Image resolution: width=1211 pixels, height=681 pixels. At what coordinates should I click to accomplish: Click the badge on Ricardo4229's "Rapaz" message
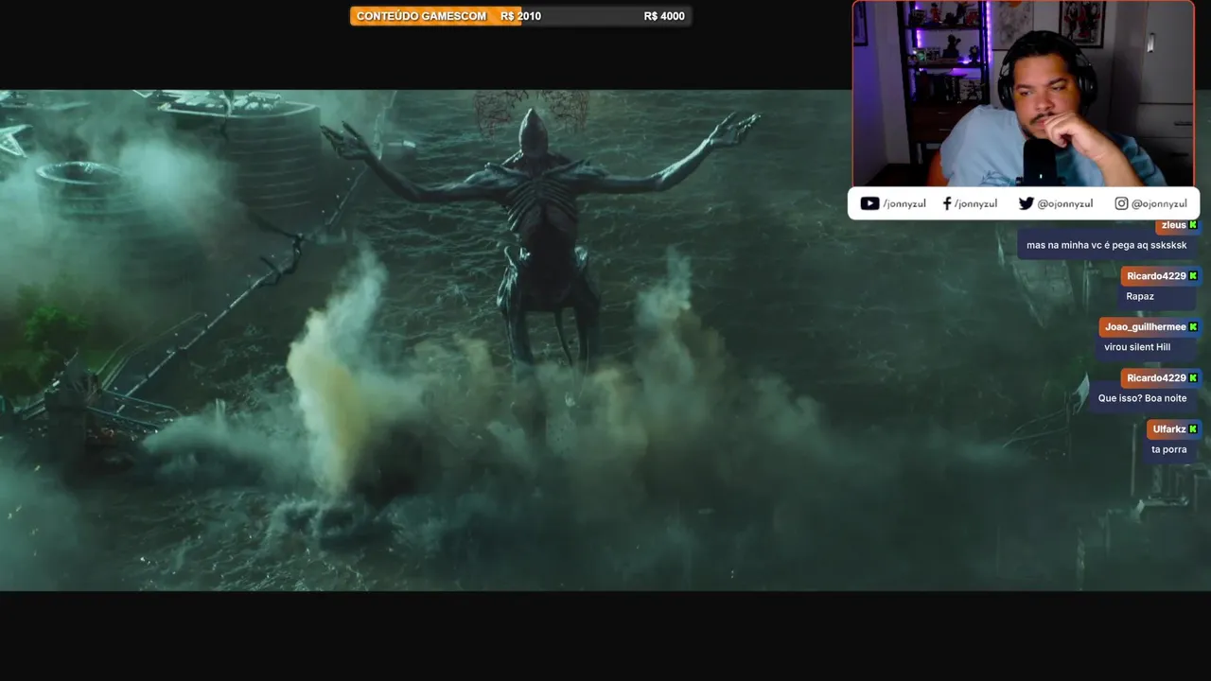click(x=1193, y=276)
